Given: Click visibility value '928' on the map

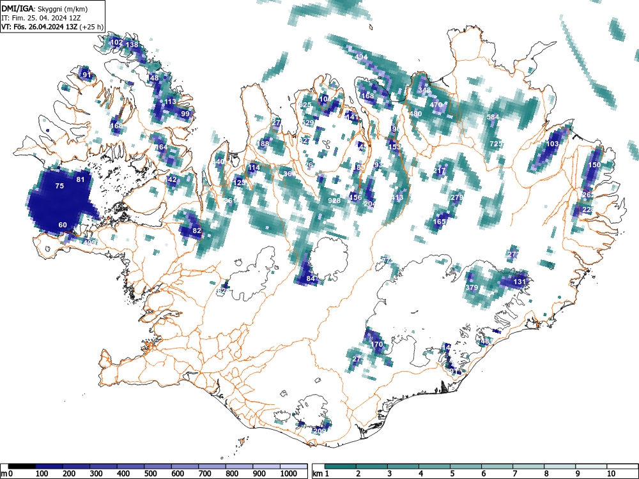Looking at the screenshot, I should point(334,201).
